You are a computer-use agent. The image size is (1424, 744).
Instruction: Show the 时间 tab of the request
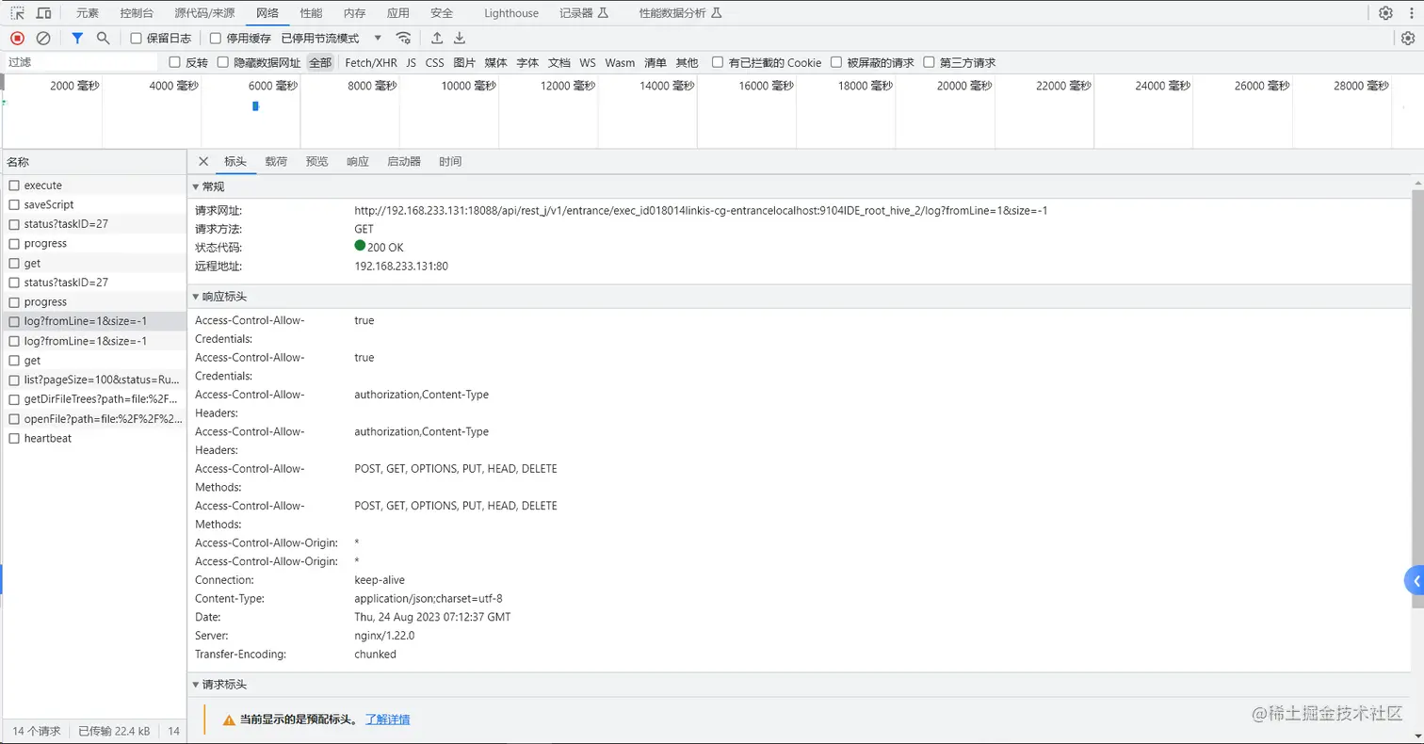(x=450, y=162)
